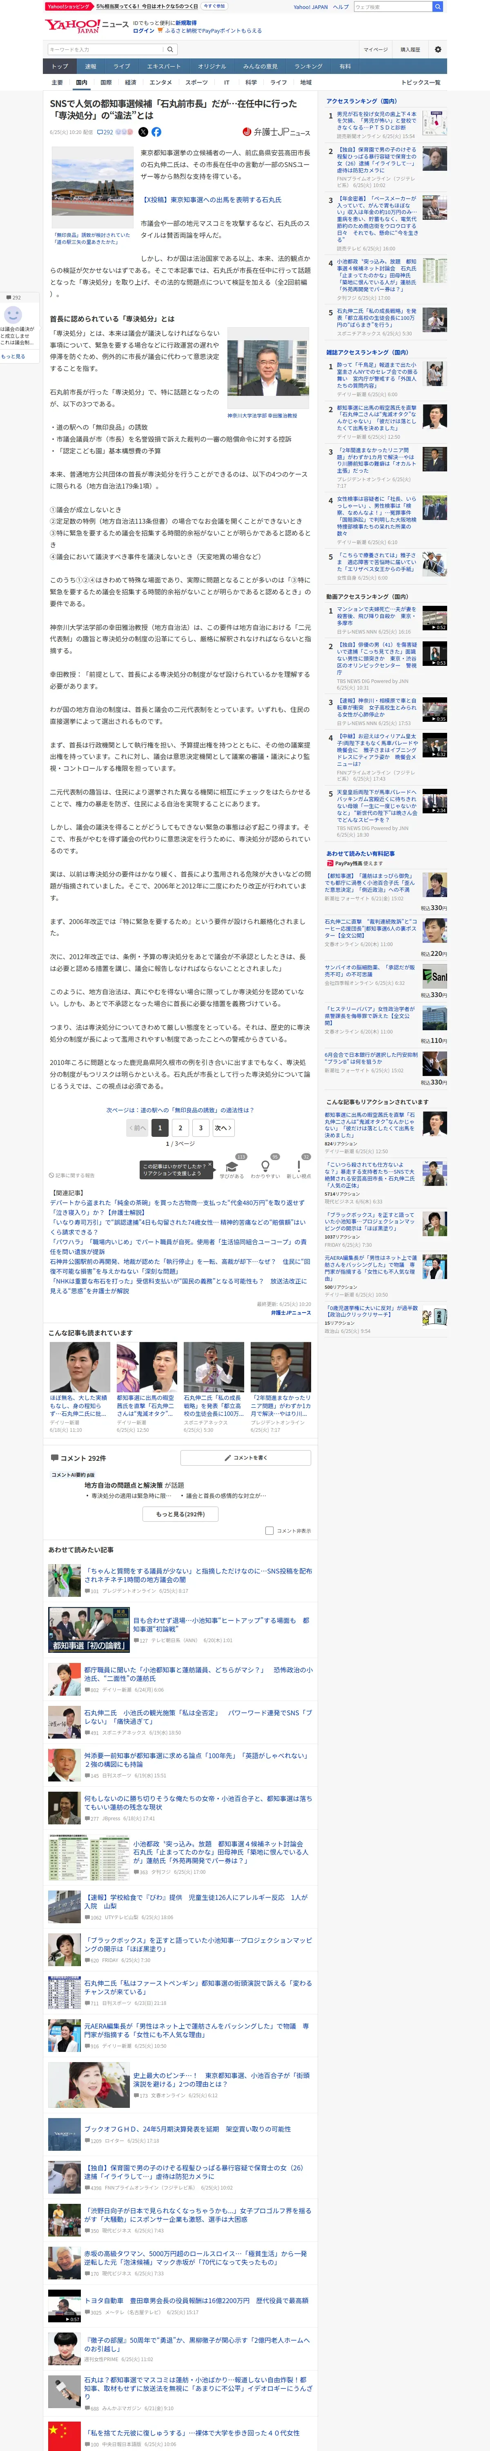Click the magnifier icon beside the keyword field
Screen dimensions: 490x2451
(170, 49)
